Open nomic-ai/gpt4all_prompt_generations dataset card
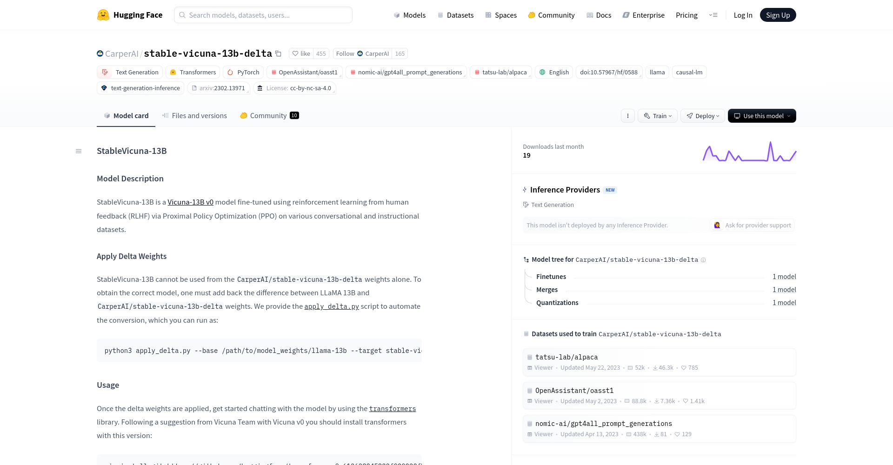893x465 pixels. point(659,429)
